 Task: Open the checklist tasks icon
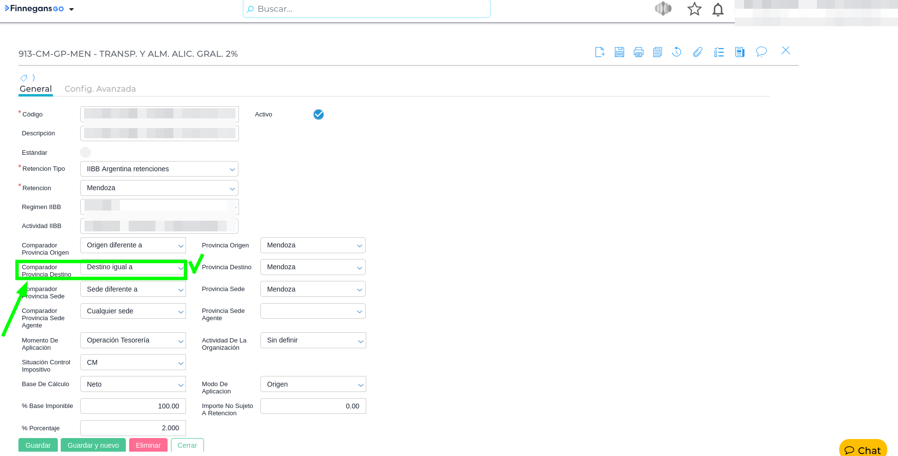[x=719, y=52]
